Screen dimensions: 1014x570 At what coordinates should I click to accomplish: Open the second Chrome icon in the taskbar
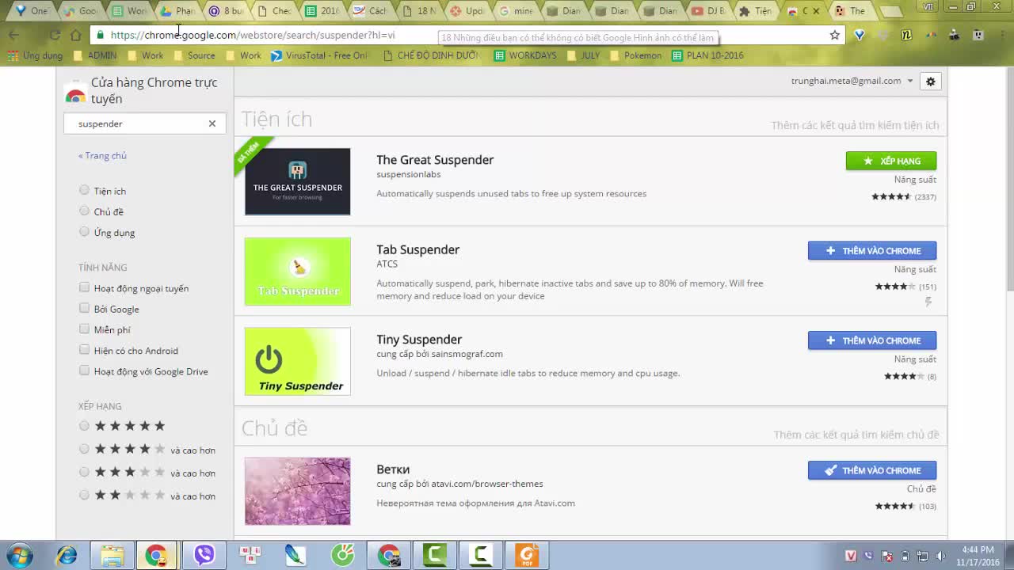coord(388,555)
